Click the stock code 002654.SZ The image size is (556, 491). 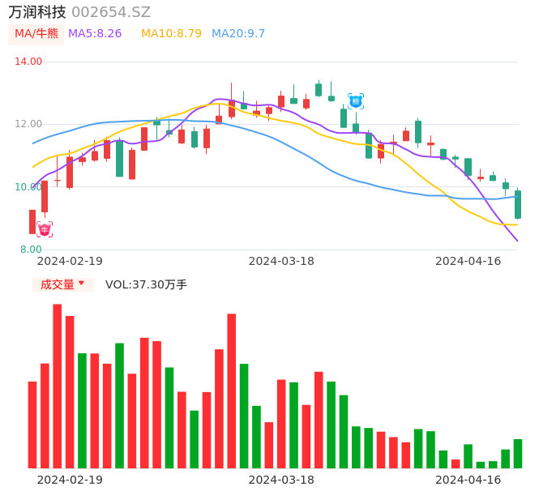[111, 12]
